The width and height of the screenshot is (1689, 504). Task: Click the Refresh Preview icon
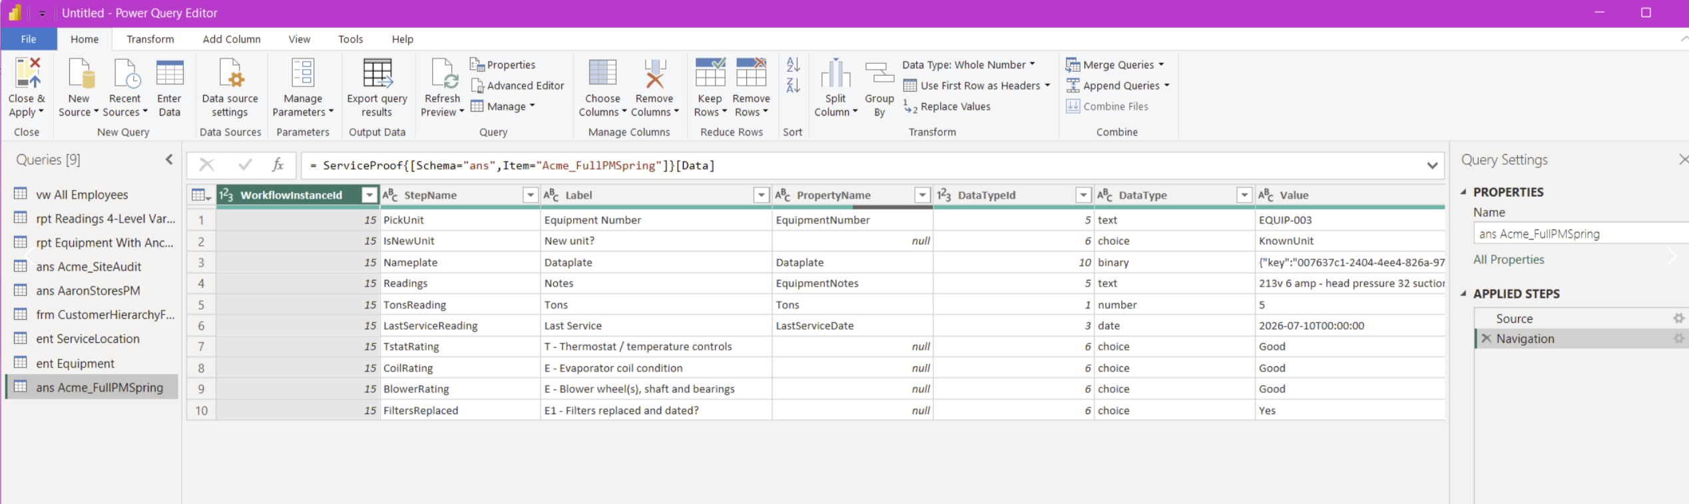coord(443,72)
